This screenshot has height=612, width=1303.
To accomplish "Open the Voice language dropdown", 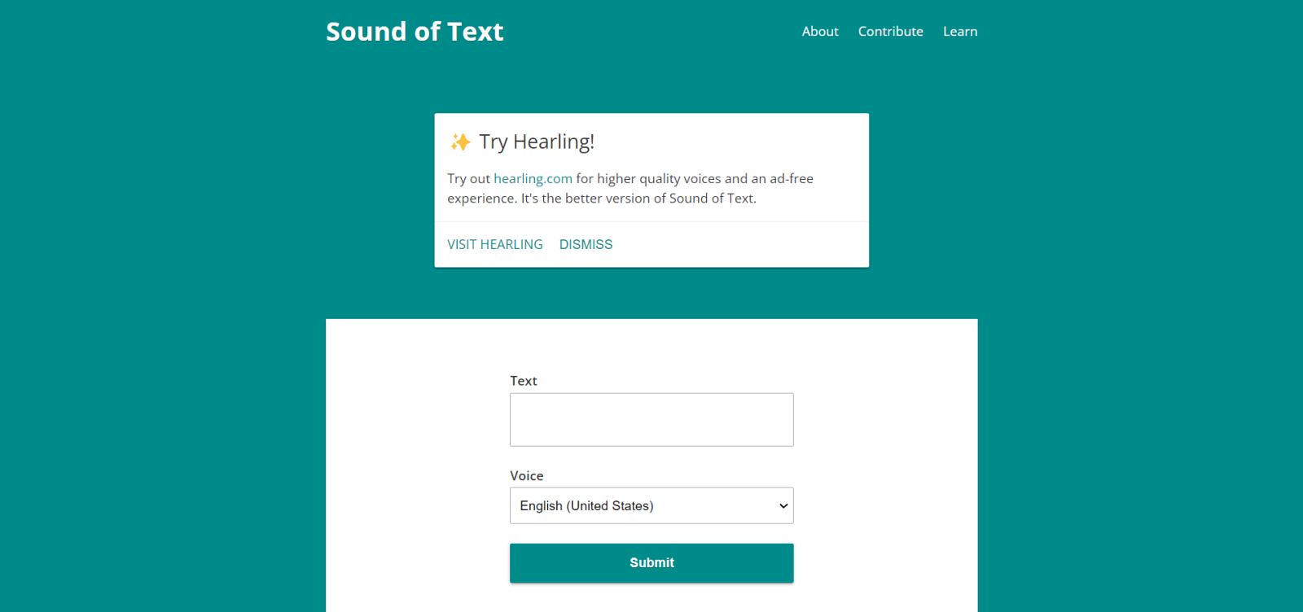I will tap(651, 505).
